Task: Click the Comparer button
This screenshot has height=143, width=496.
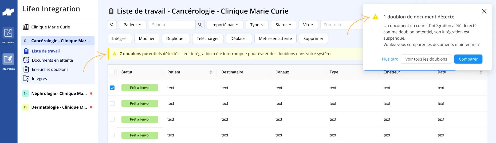Action: click(x=468, y=59)
